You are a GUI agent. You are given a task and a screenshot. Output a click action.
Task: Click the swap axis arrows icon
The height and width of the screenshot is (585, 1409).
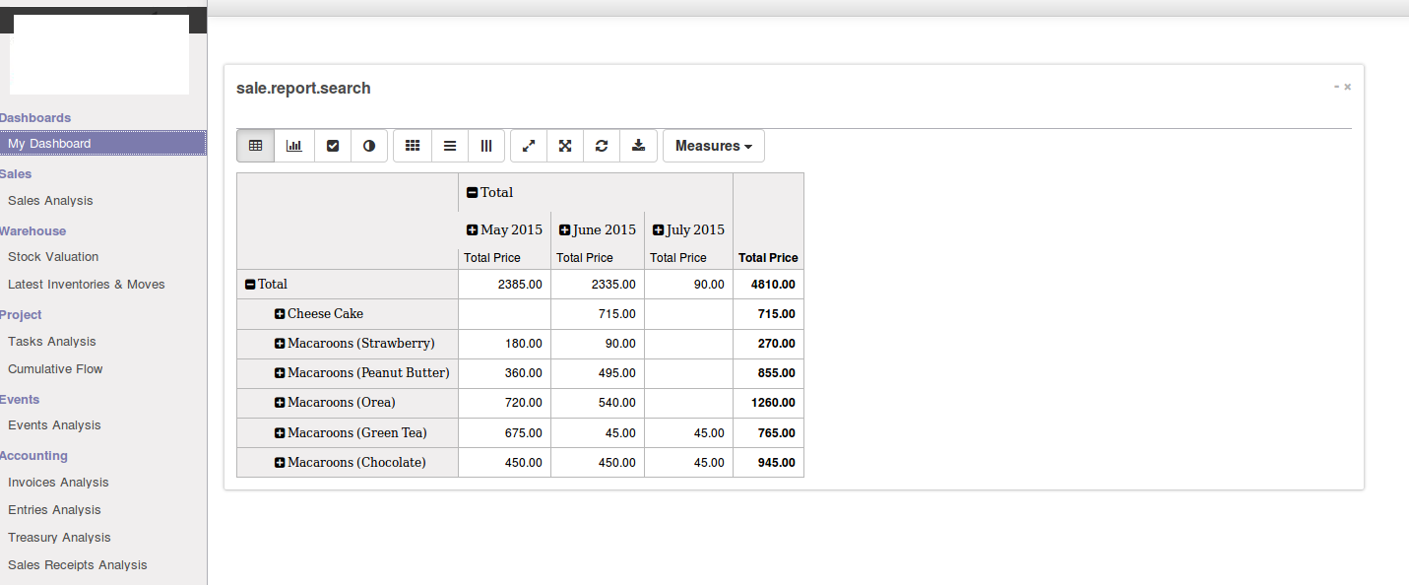[529, 146]
